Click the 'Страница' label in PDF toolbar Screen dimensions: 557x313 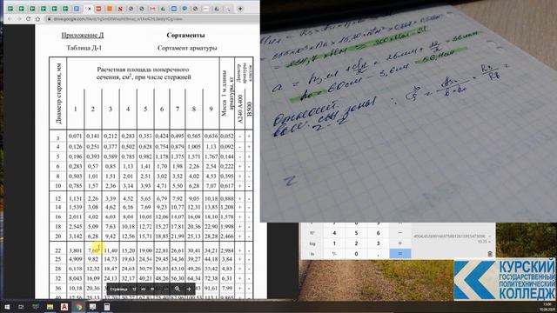point(118,289)
